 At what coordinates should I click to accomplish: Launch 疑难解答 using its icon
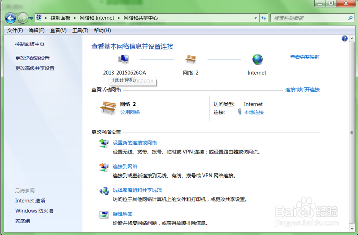point(104,214)
